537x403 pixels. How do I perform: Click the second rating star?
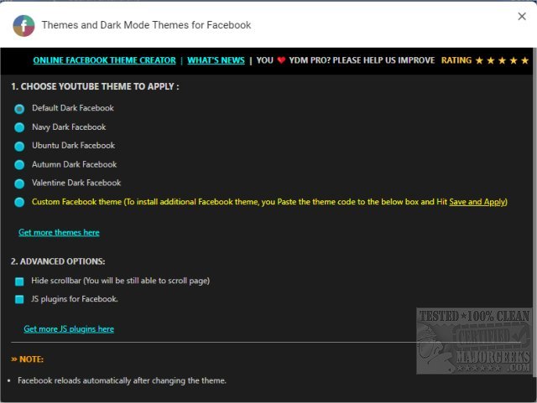pos(491,60)
